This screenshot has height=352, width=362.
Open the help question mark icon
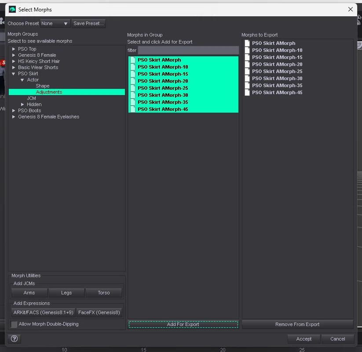click(x=15, y=339)
